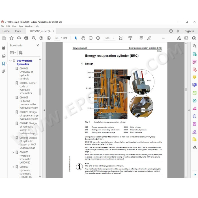Image resolution: width=198 pixels, height=198 pixels.
Task: Open the find text search tool
Action: pos(34,38)
